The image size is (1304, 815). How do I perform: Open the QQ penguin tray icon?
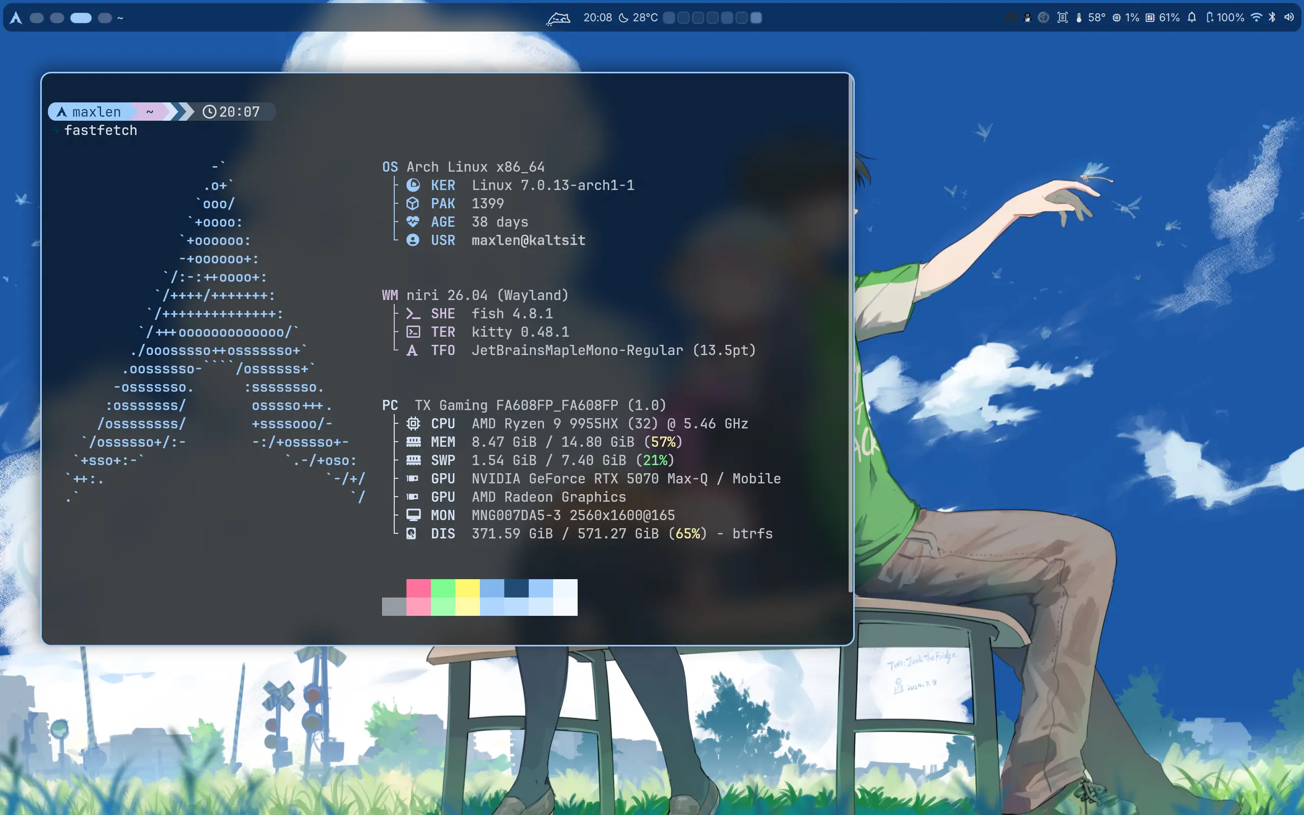point(1027,18)
